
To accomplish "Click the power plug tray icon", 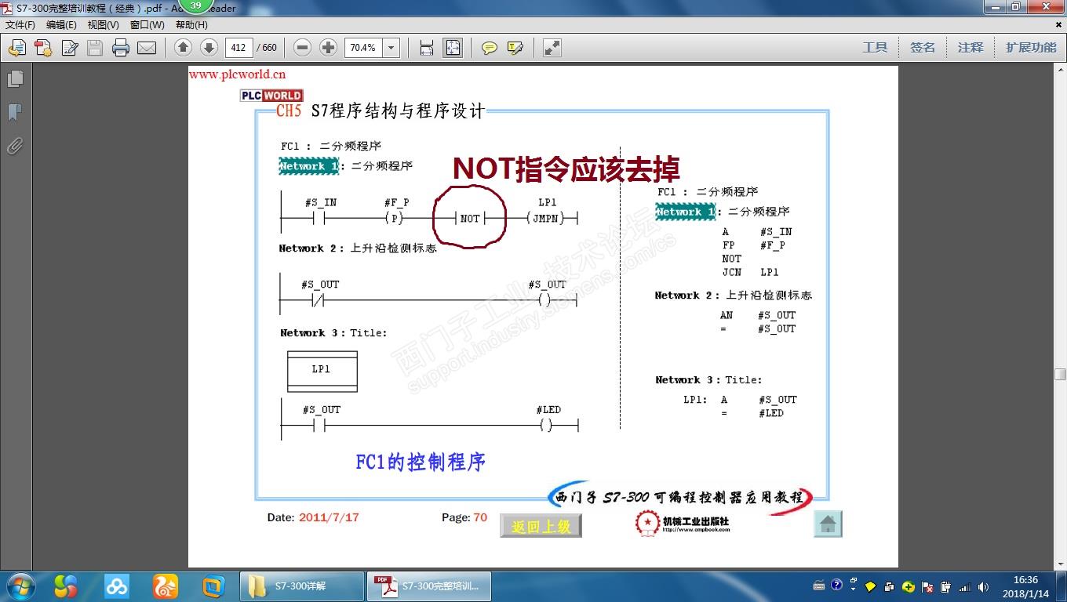I will click(945, 586).
